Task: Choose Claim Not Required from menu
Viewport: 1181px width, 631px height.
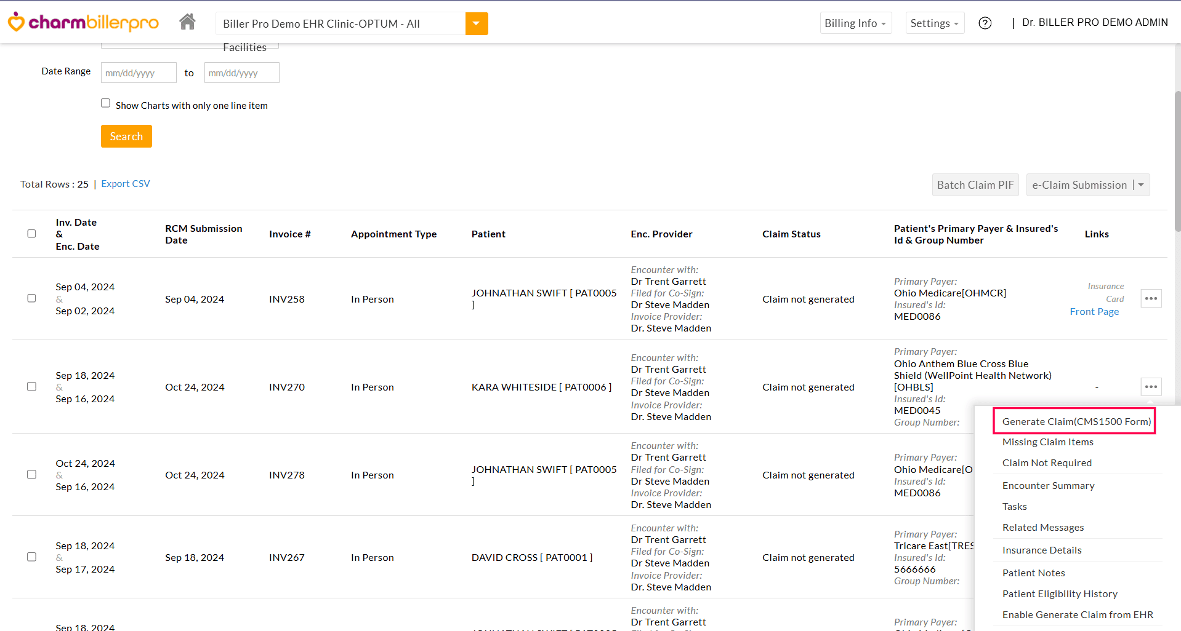Action: [x=1047, y=463]
